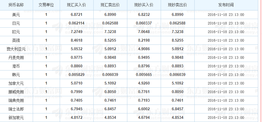Click the 0.7193 value for 瑞典克朗
262x122 pixels.
144,100
